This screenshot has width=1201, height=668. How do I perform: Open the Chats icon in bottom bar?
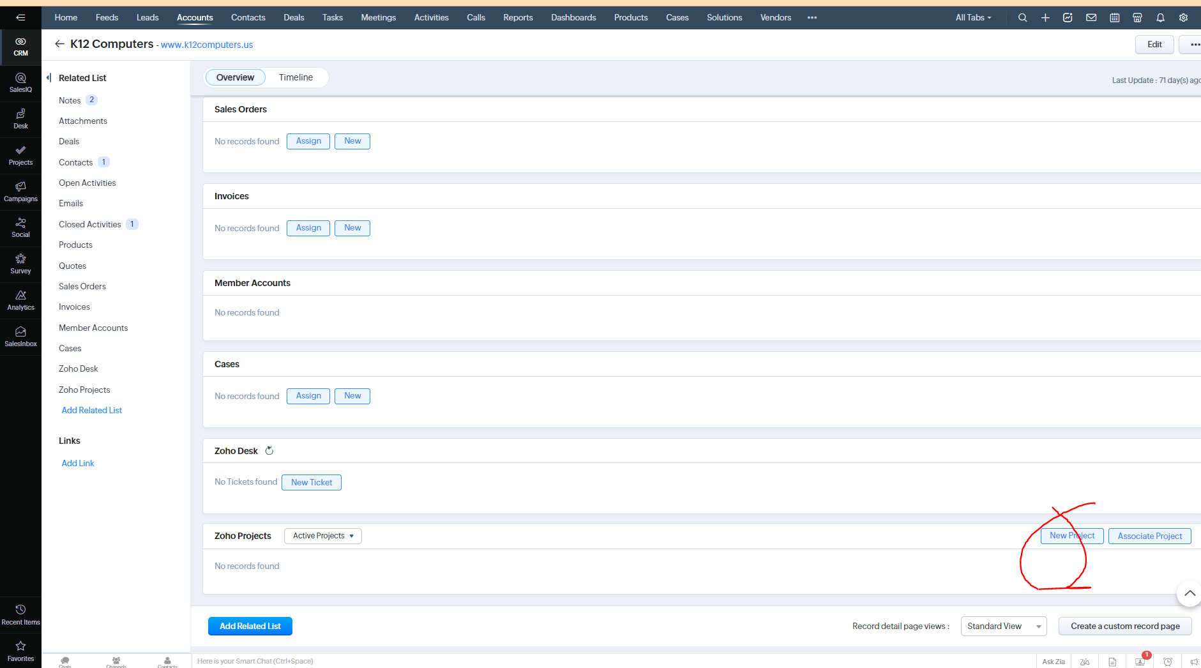(65, 662)
